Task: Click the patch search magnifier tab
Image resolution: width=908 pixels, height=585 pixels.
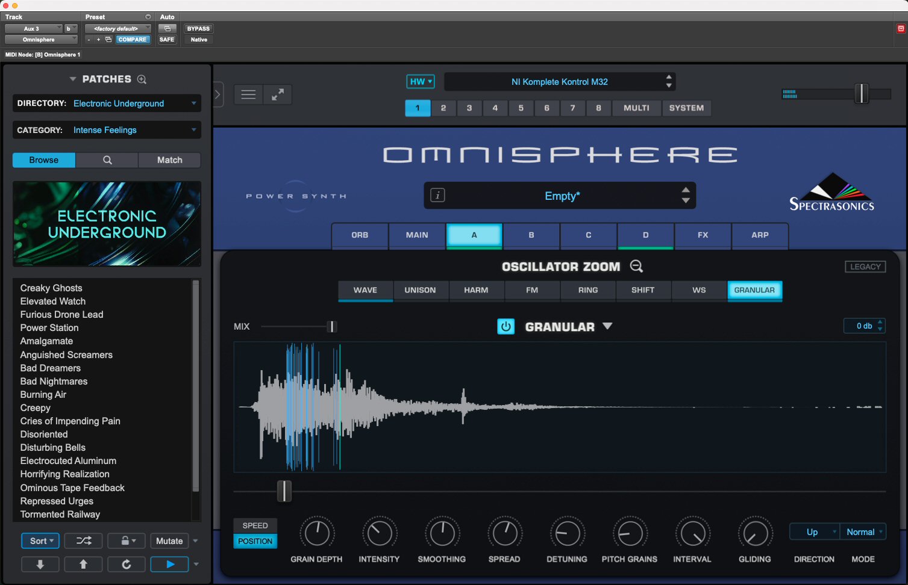Action: (107, 160)
